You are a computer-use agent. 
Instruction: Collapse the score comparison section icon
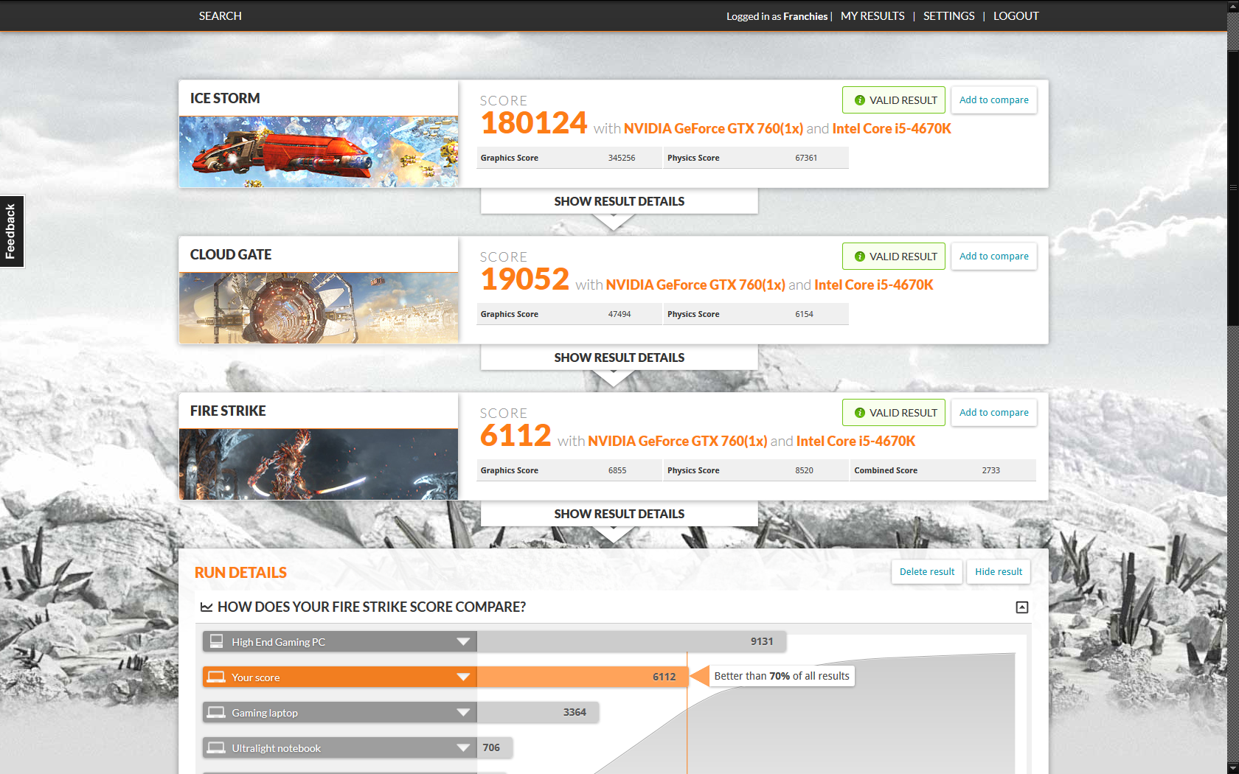point(1022,607)
